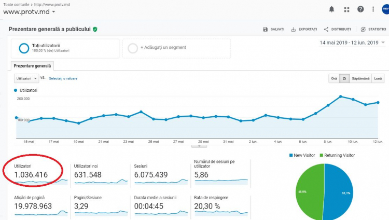Viewport: 389px width, 220px height.
Task: Click the EXPORTAȚI download icon
Action: click(293, 29)
